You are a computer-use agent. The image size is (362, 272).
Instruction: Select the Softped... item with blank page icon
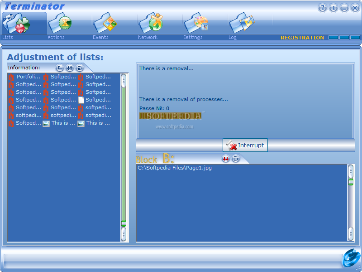pyautogui.click(x=95, y=100)
